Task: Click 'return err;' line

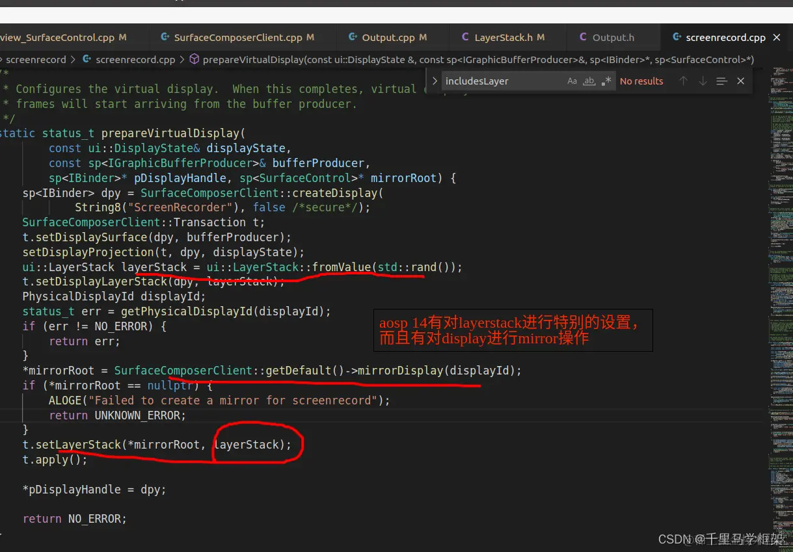Action: [85, 341]
